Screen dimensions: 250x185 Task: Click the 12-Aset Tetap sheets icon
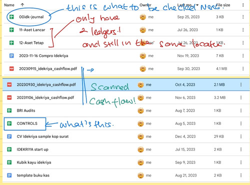[11, 43]
